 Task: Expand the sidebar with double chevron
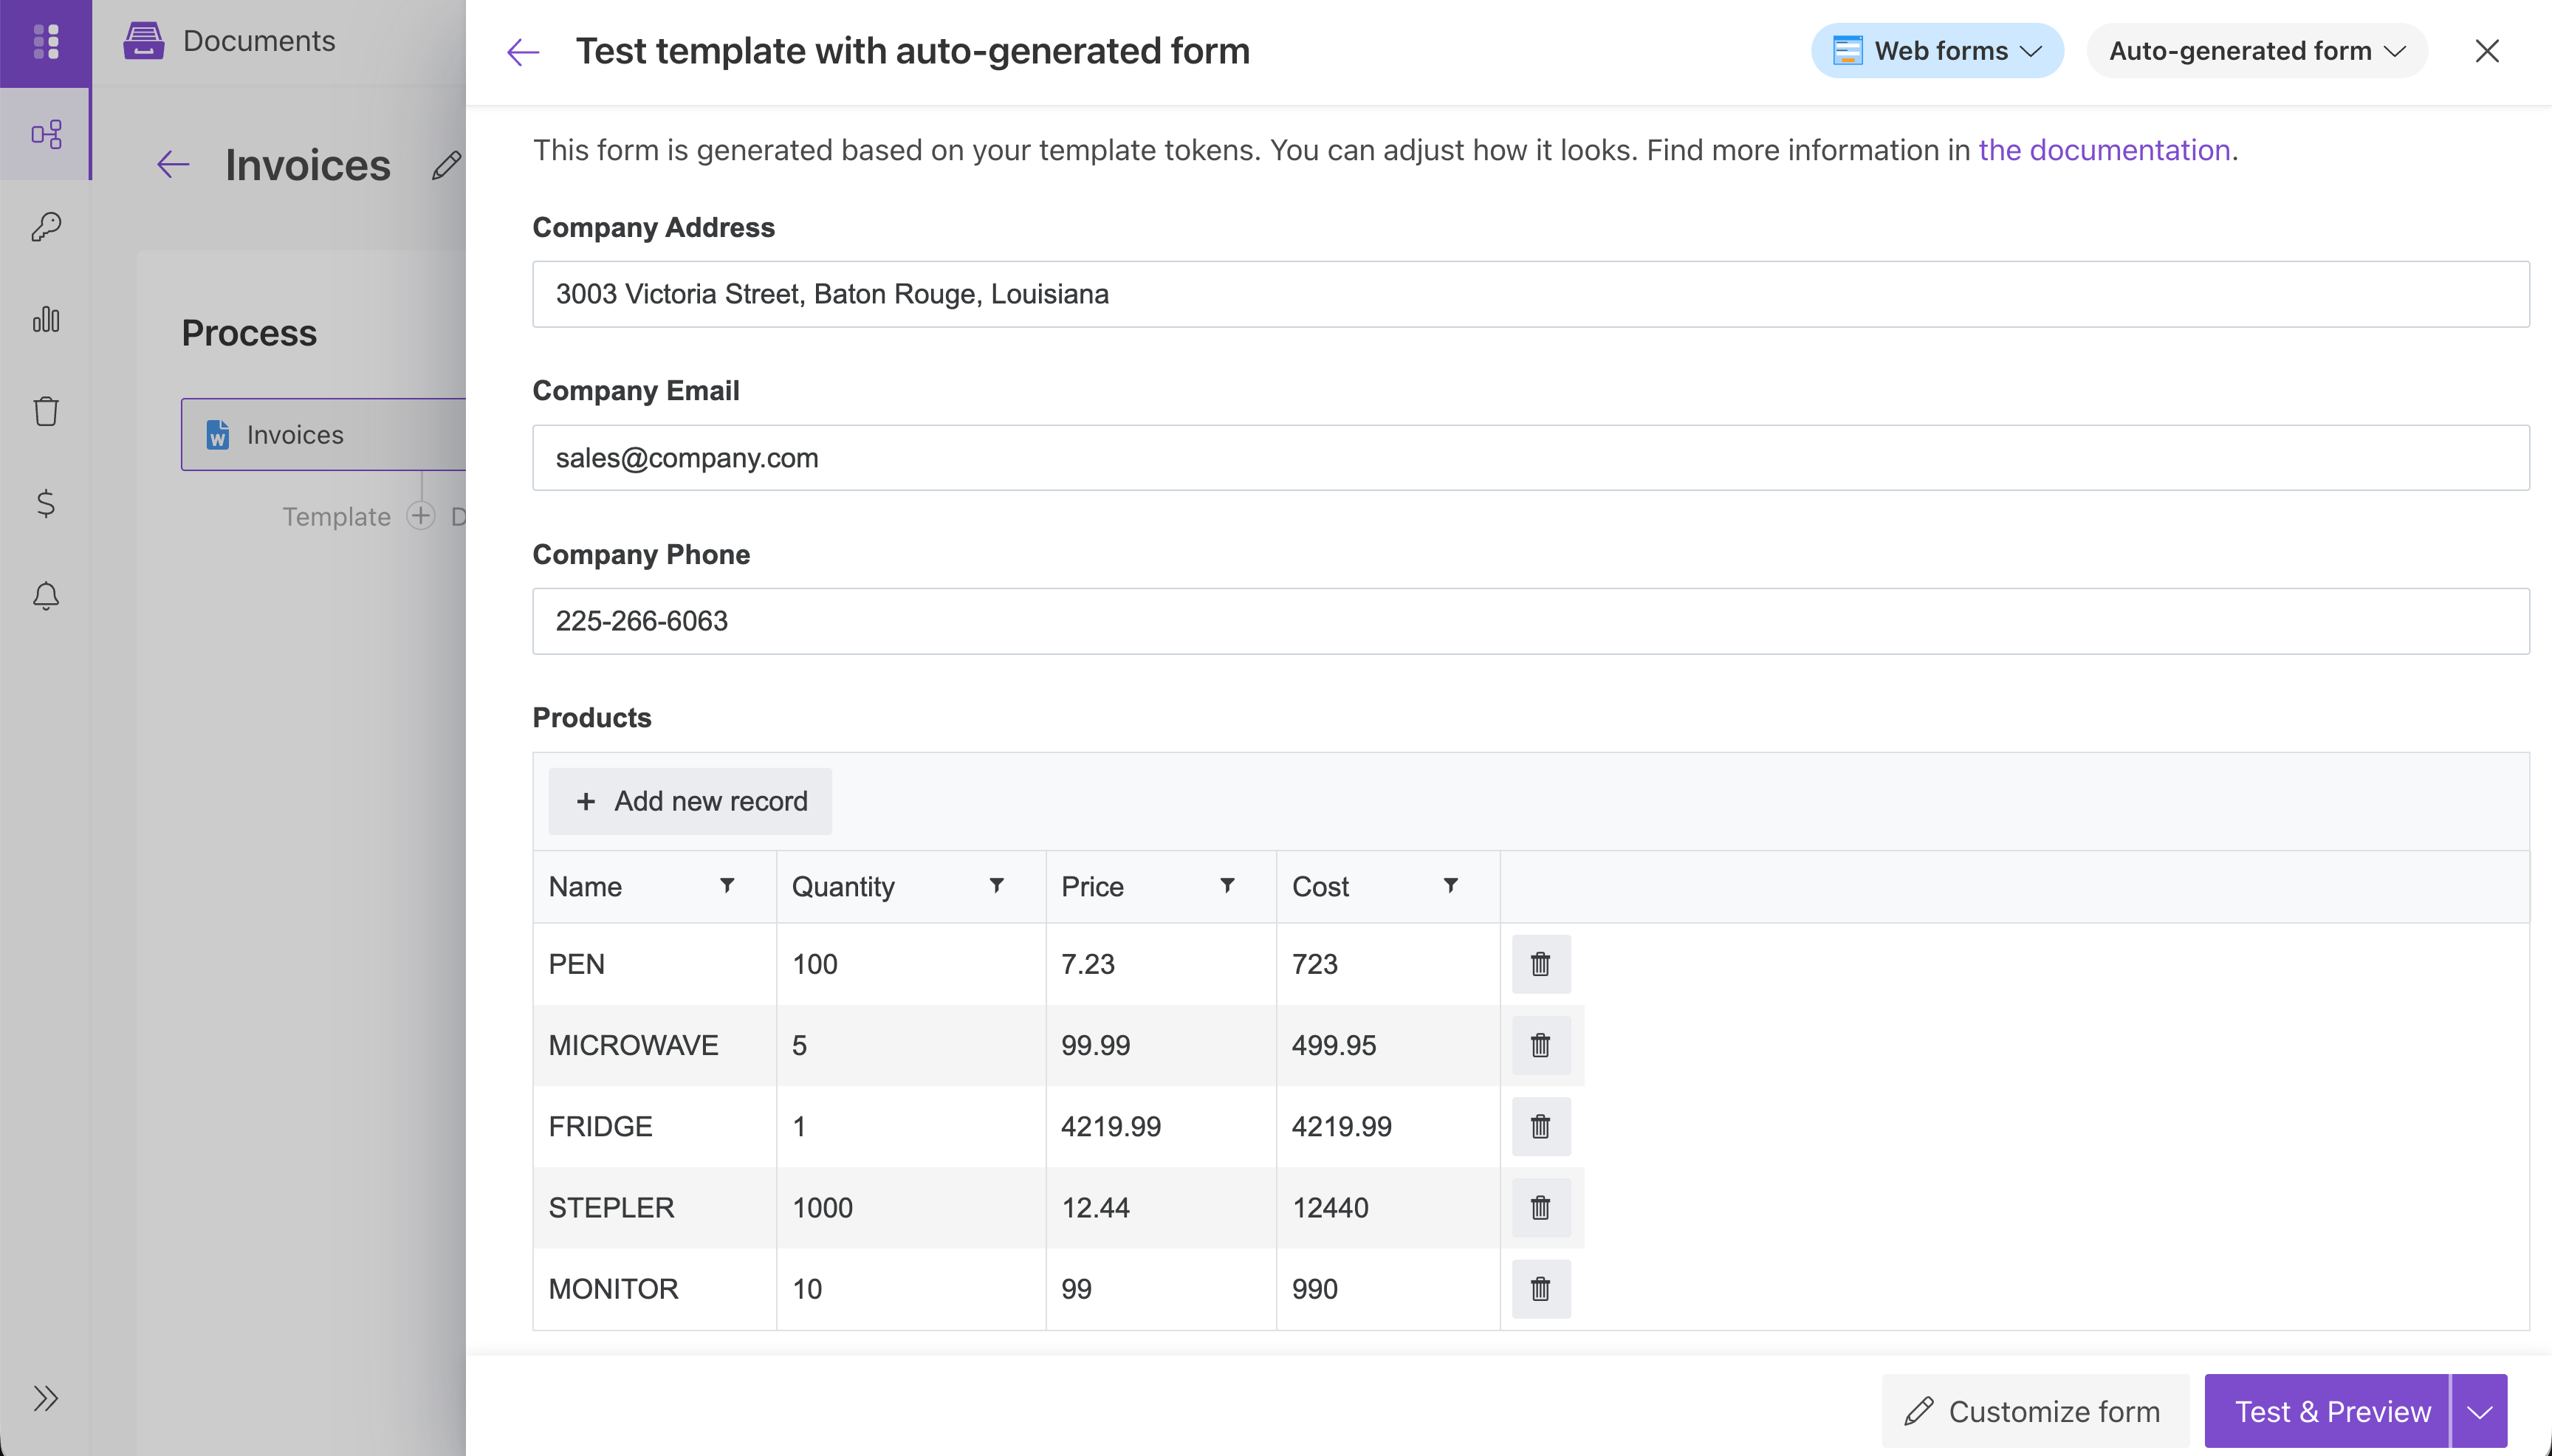click(x=46, y=1398)
